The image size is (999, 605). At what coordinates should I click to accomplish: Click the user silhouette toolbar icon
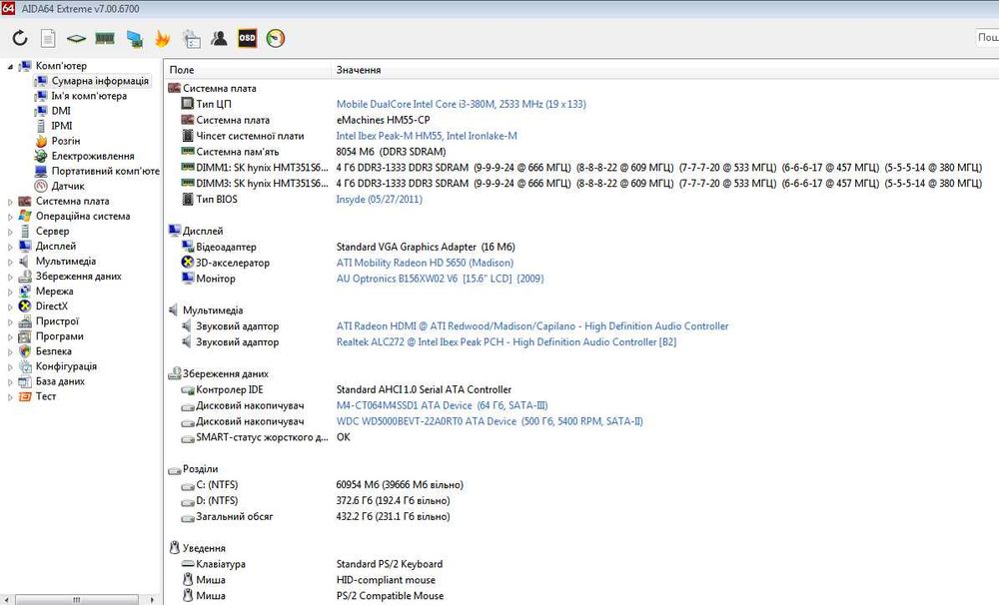219,38
